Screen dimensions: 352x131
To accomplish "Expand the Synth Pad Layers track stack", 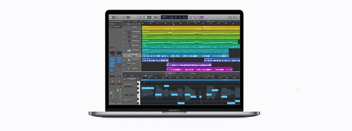I will click(x=126, y=33).
